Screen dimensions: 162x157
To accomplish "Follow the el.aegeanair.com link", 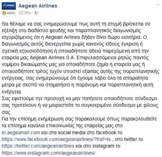I will [x=21, y=132].
